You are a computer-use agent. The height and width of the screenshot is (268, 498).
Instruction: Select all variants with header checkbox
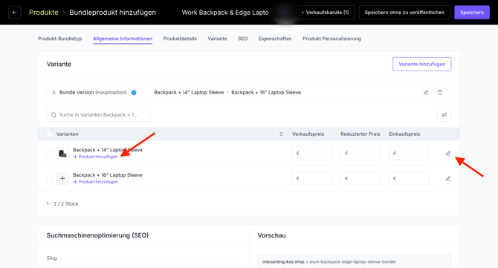coord(49,134)
